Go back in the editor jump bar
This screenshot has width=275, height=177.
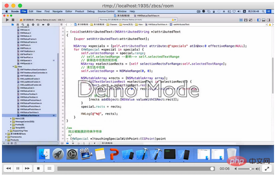66,24
